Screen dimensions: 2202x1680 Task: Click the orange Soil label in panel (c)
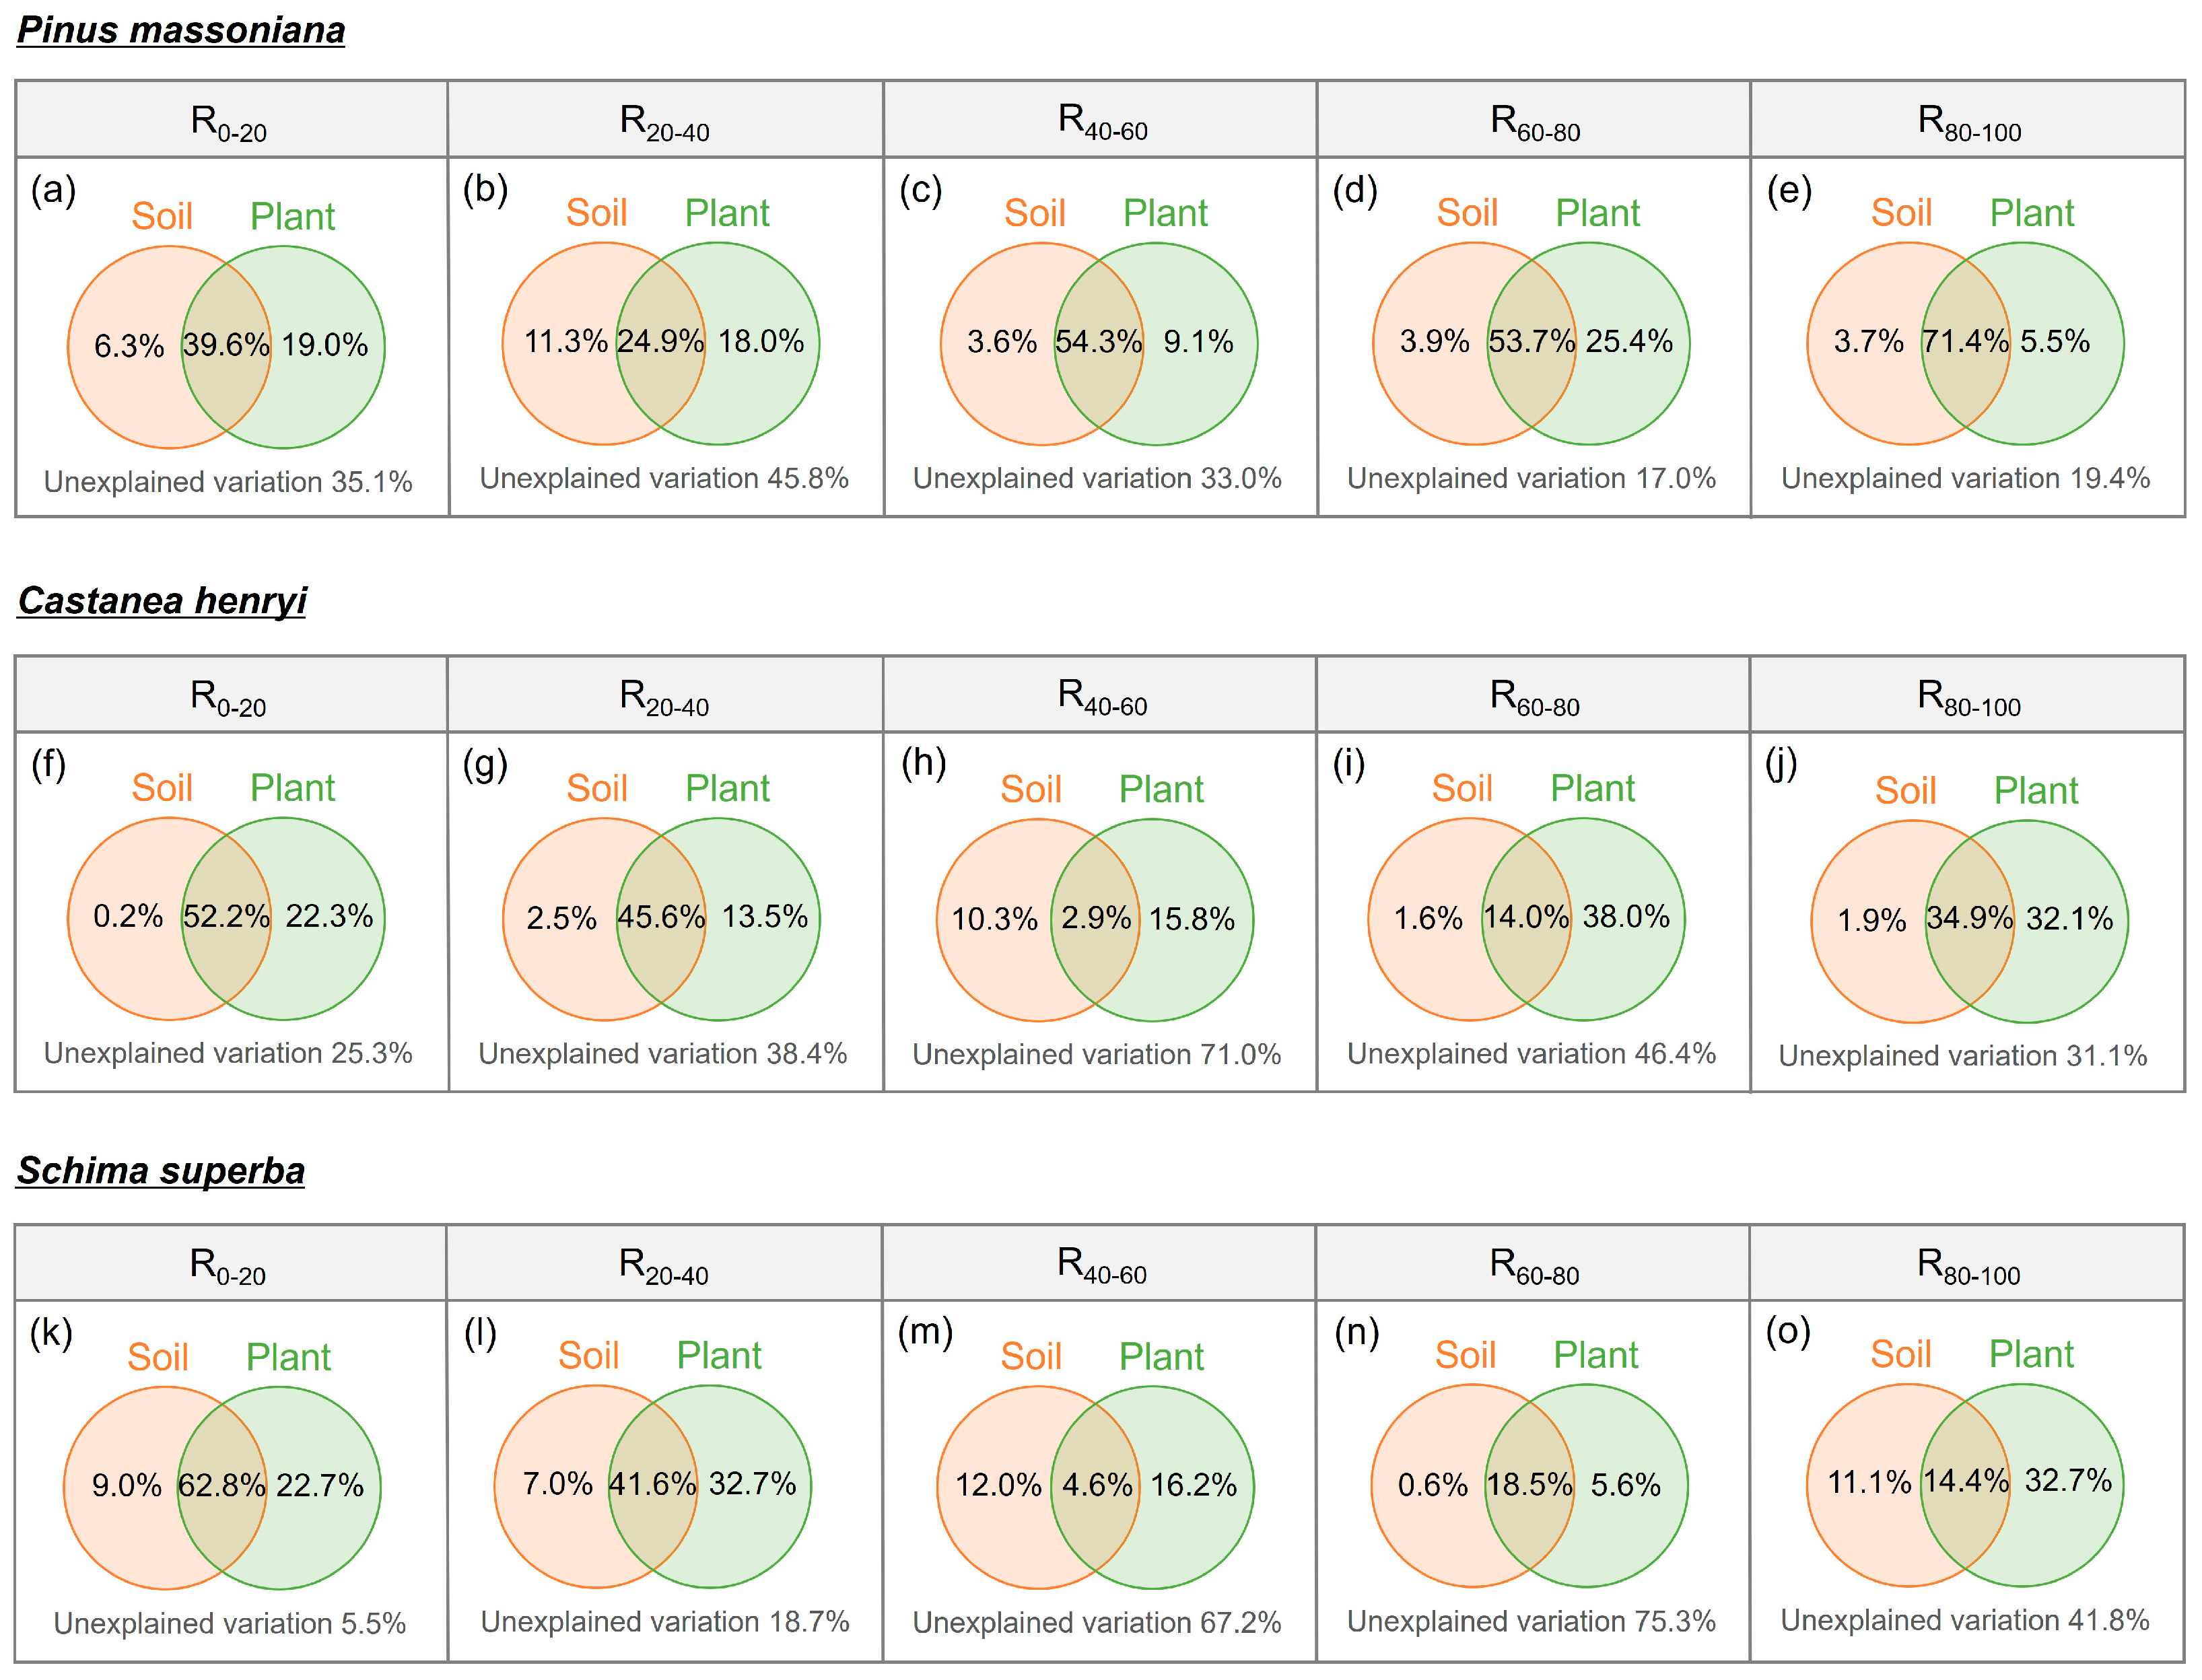[1034, 213]
